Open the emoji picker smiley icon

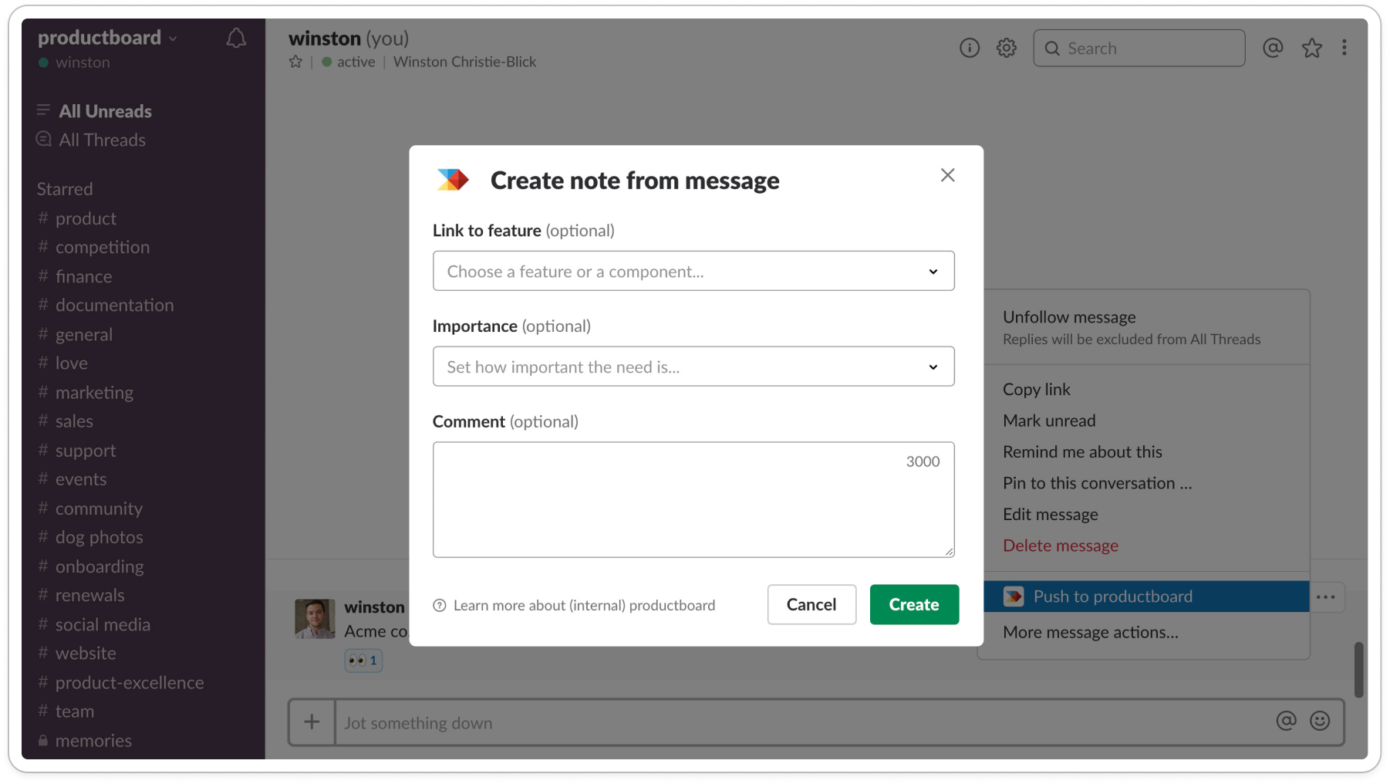[1320, 721]
